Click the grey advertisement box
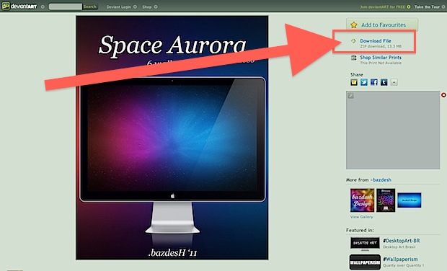 393,130
